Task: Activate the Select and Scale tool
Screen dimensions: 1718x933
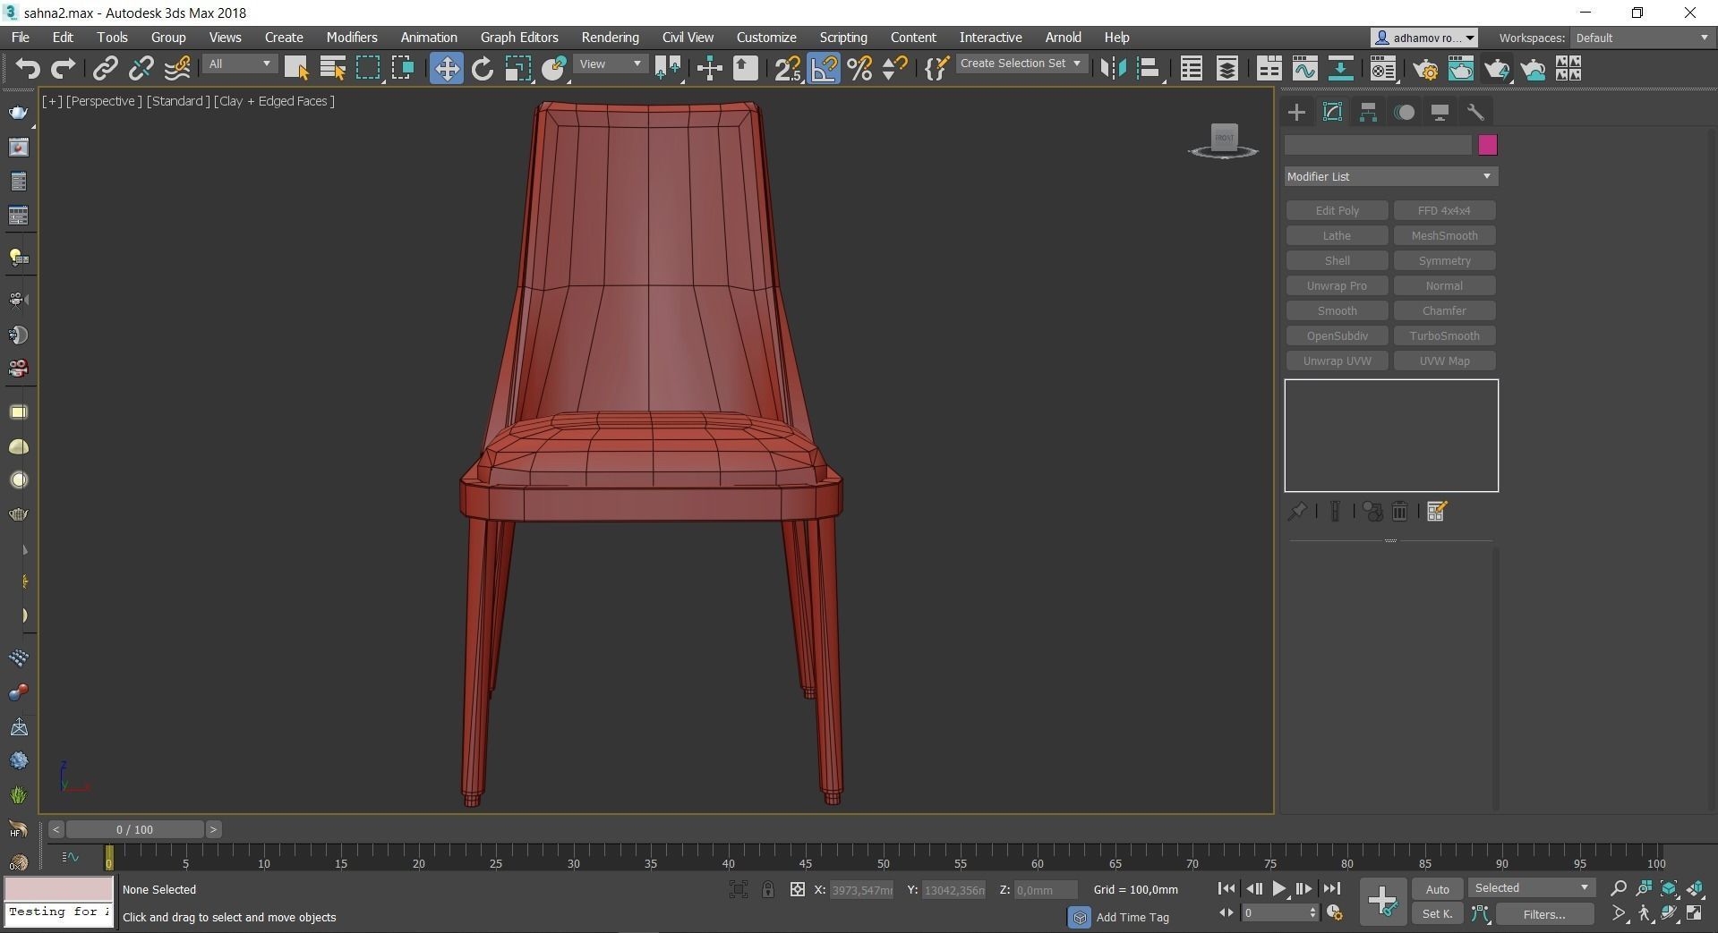Action: point(518,69)
